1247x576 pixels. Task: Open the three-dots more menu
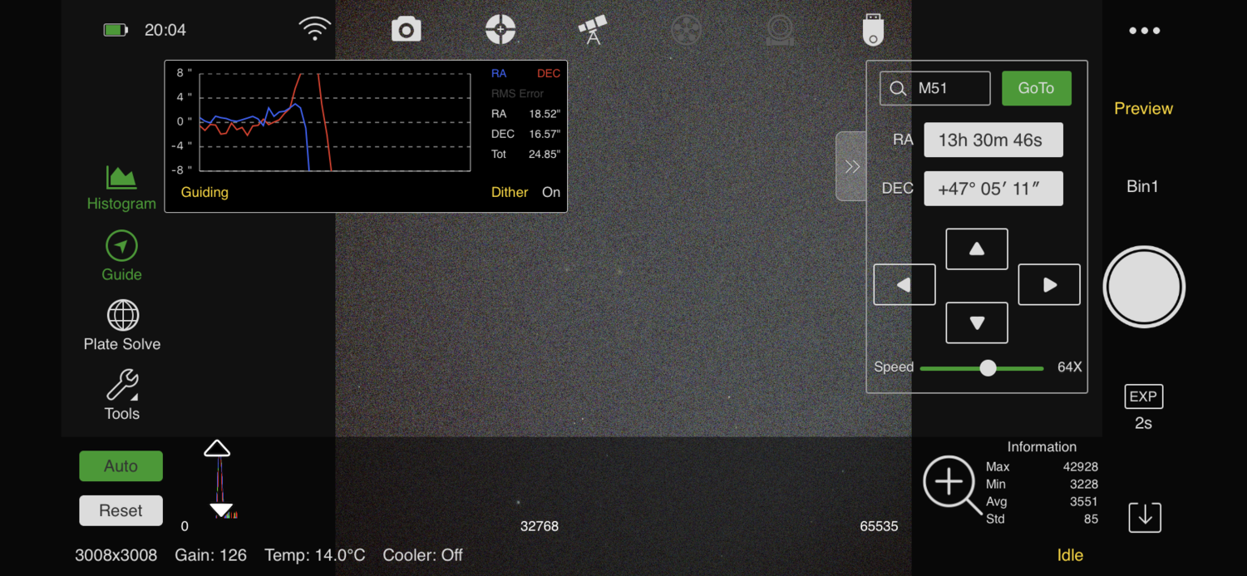[1144, 31]
